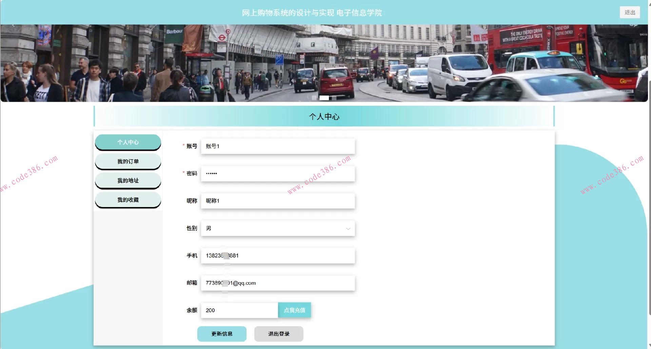Click 退出 button in top header
The image size is (651, 349).
click(x=630, y=13)
